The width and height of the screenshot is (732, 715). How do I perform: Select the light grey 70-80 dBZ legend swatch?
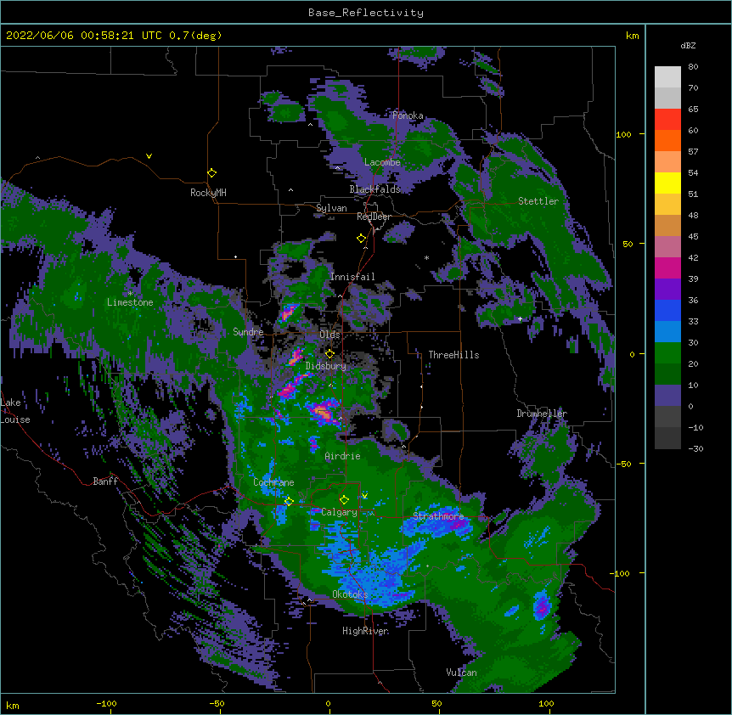tap(667, 77)
